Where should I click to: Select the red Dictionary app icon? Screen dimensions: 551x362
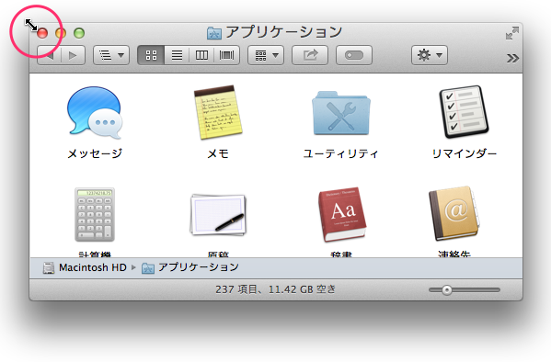point(342,214)
